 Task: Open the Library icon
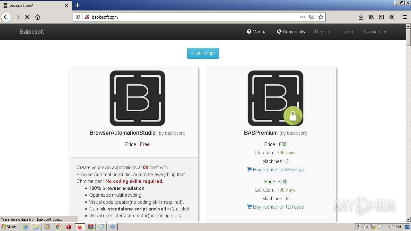point(371,17)
